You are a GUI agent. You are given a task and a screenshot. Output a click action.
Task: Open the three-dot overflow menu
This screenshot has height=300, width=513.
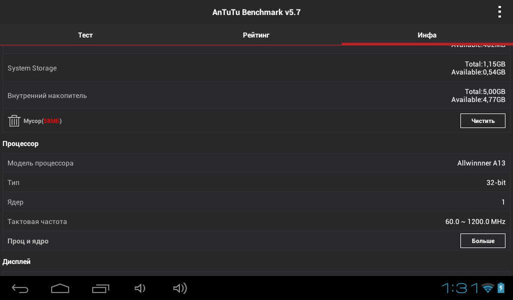pos(499,12)
